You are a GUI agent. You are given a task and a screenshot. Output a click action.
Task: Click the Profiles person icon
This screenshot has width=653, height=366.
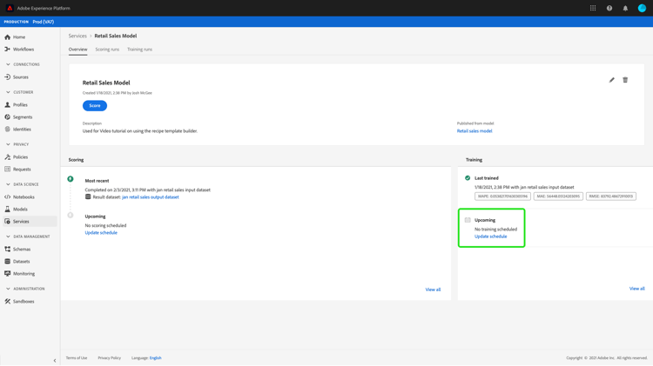(8, 105)
